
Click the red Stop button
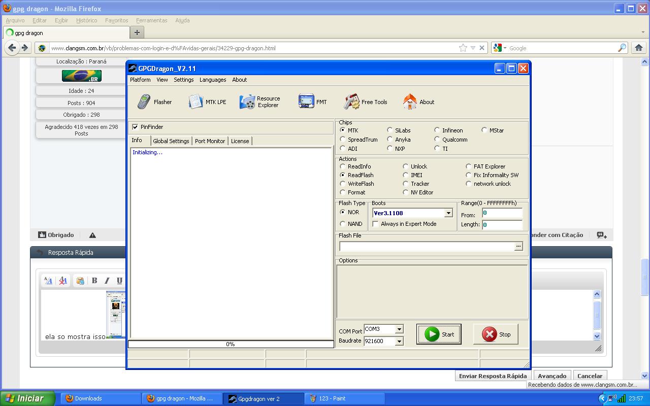point(496,334)
